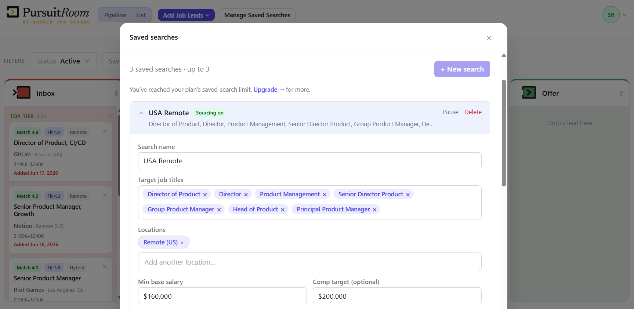634x309 pixels.
Task: Click the Inbox column title
Action: [46, 94]
